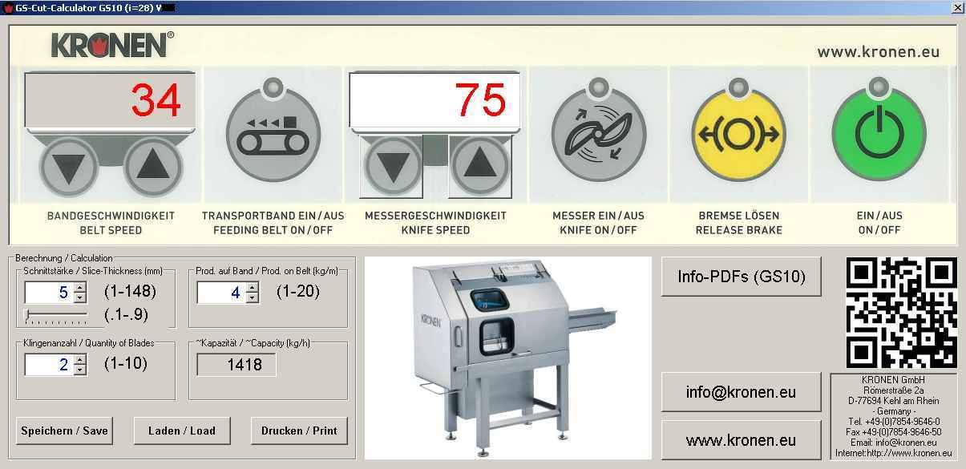Click www.kronen.eu text in header banner
966x469 pixels.
878,52
